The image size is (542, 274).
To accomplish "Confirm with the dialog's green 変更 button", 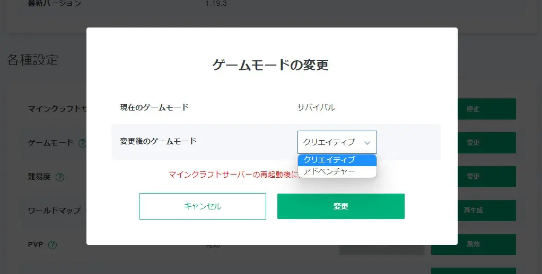I will (340, 206).
